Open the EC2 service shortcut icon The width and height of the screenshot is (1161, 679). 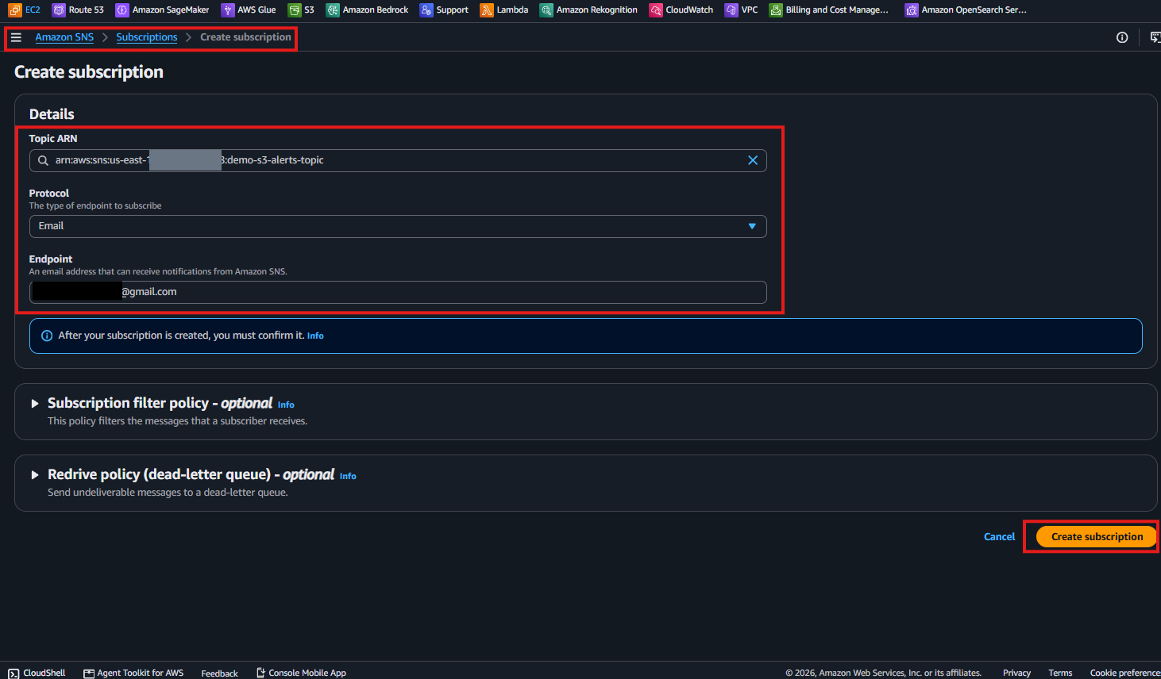[15, 10]
